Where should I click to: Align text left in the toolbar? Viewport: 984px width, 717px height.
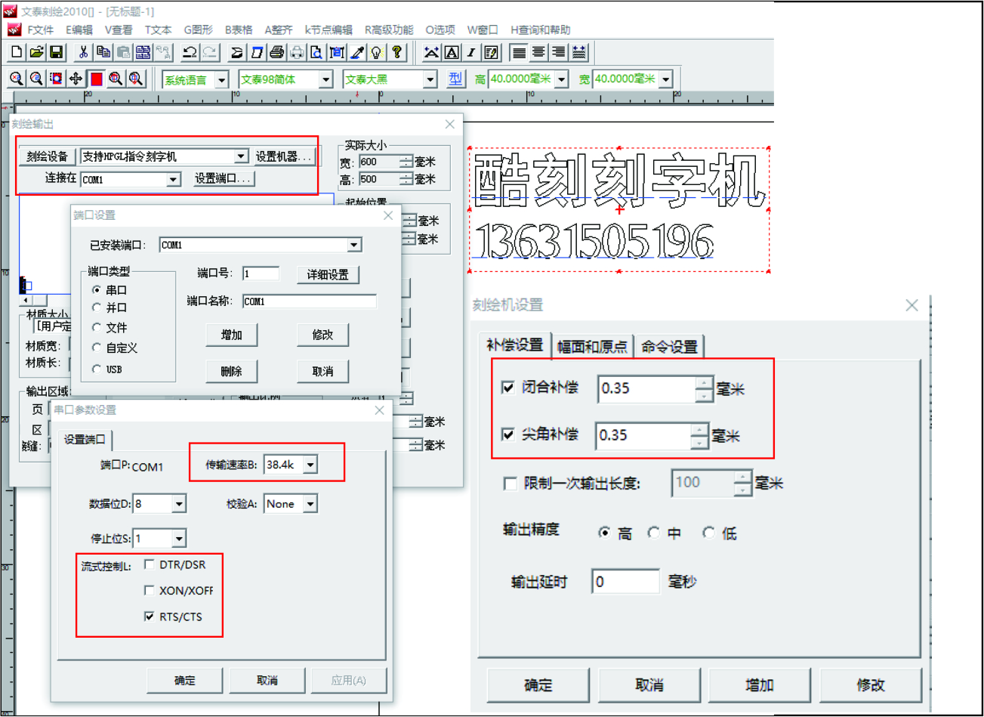[x=519, y=52]
